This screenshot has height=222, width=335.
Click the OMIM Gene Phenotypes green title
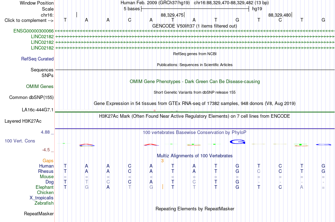(195, 82)
